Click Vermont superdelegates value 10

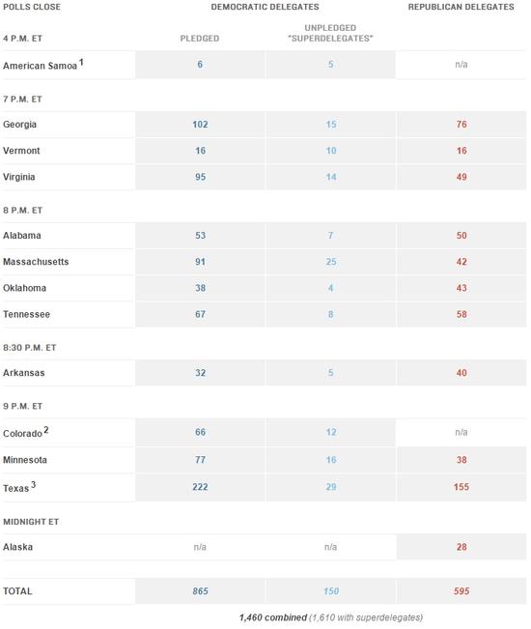pos(331,151)
